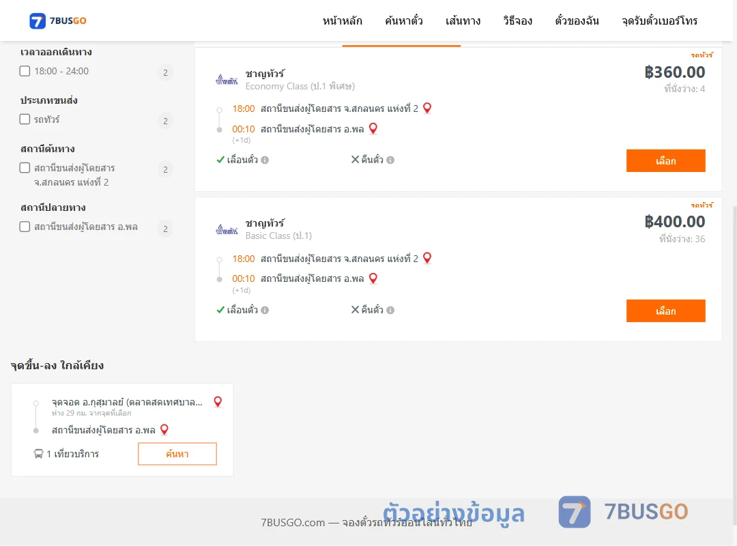Click Economy Class (ป.1 พิเศษ) label
This screenshot has width=737, height=546.
coord(300,87)
